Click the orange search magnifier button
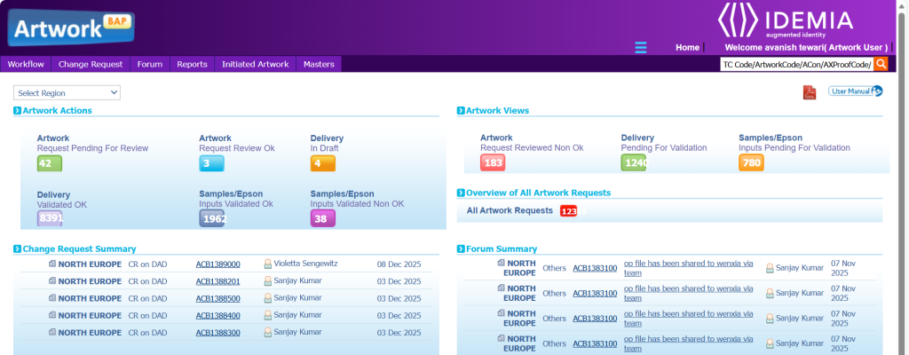The width and height of the screenshot is (909, 355). [881, 64]
